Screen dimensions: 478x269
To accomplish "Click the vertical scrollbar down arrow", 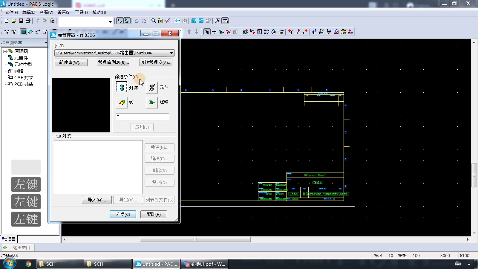I will 474,233.
